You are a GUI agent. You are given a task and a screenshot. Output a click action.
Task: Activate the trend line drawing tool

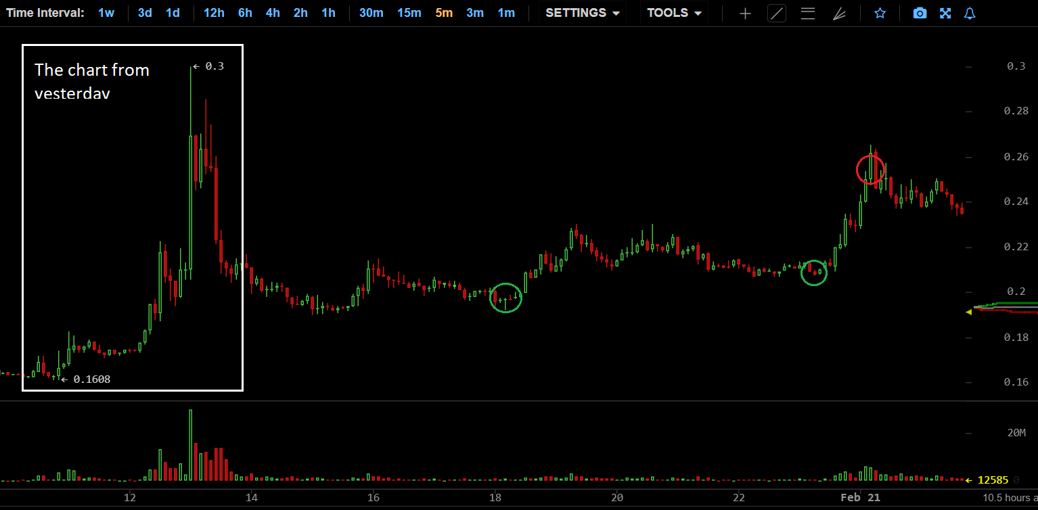point(777,14)
